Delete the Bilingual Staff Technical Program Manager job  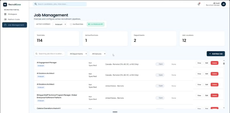click(215, 95)
